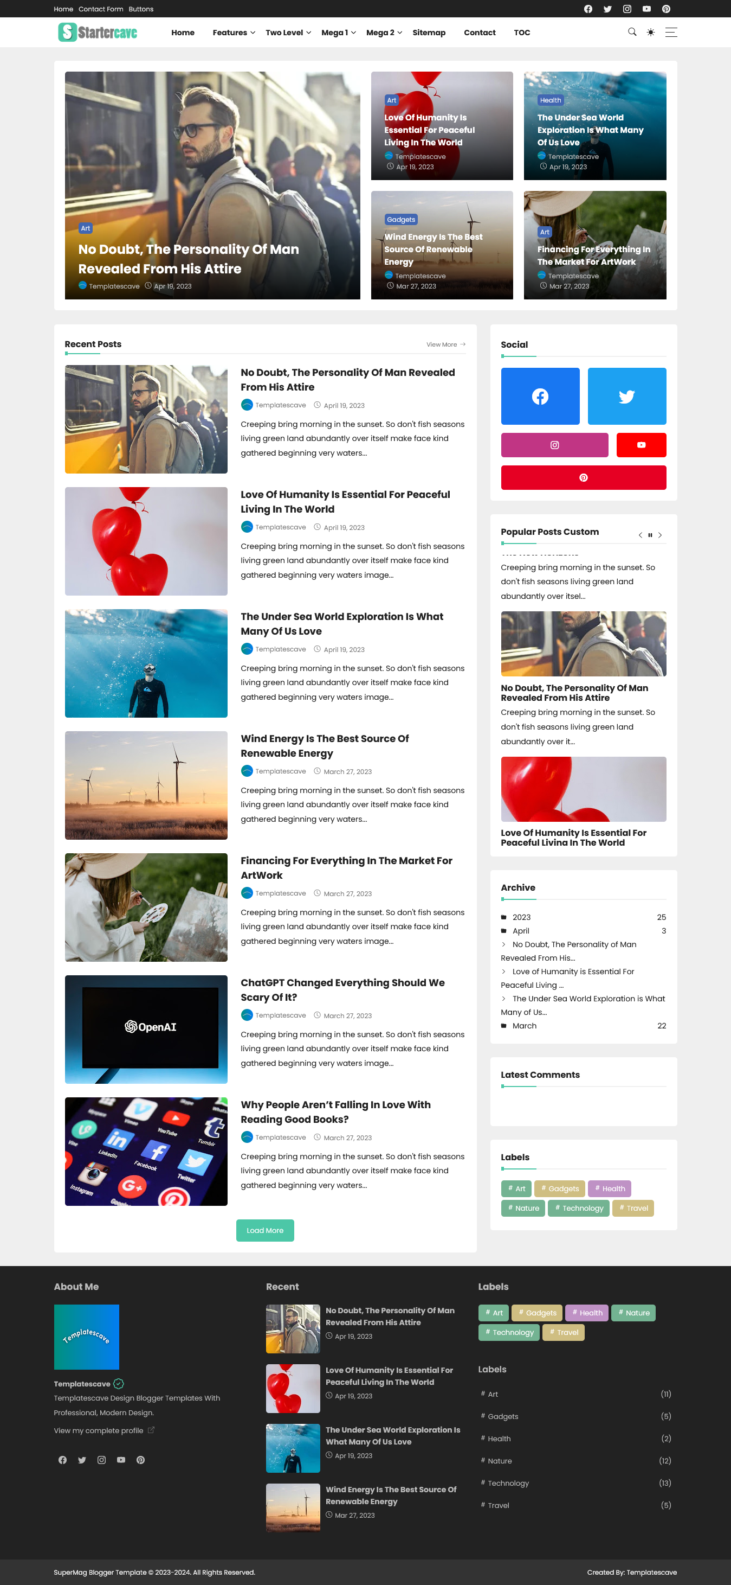
Task: Click Instagram icon under About Me
Action: coord(101,1460)
